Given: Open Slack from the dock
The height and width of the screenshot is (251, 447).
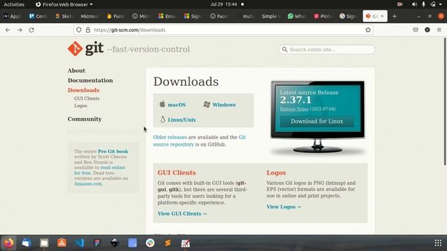Looking at the screenshot, I should [x=150, y=243].
